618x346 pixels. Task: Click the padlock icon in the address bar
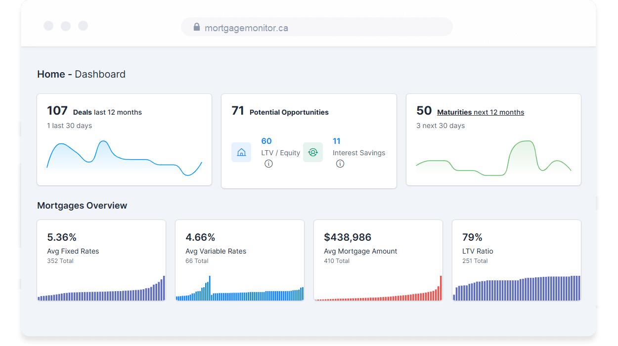196,27
